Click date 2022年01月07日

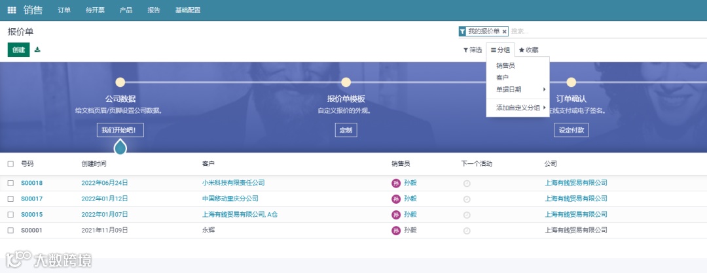pos(105,214)
